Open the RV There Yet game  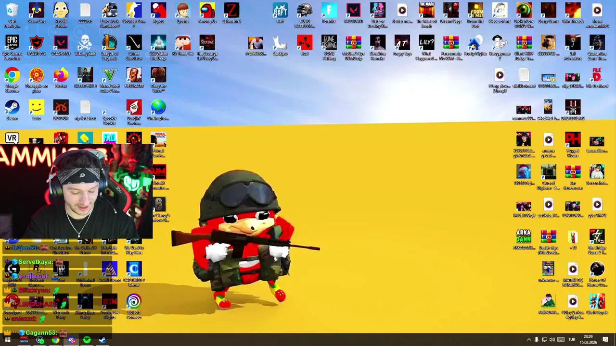(182, 45)
